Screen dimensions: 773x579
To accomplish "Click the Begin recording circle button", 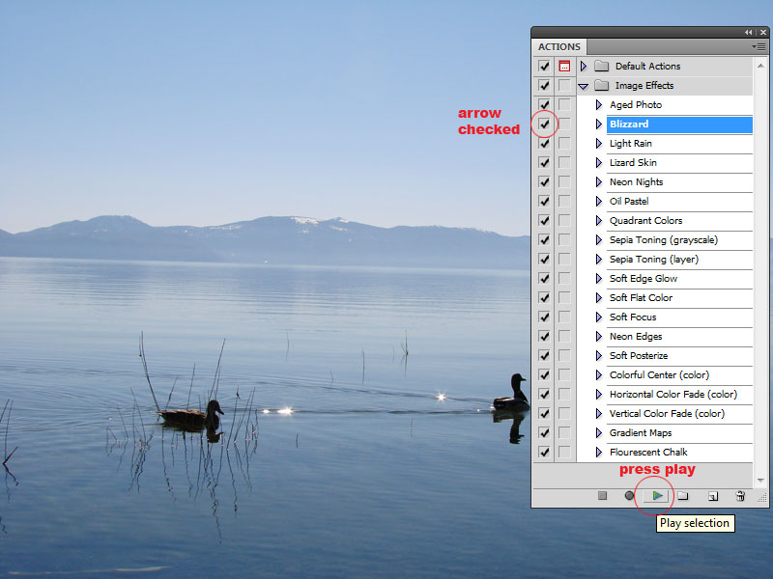I will pos(629,495).
